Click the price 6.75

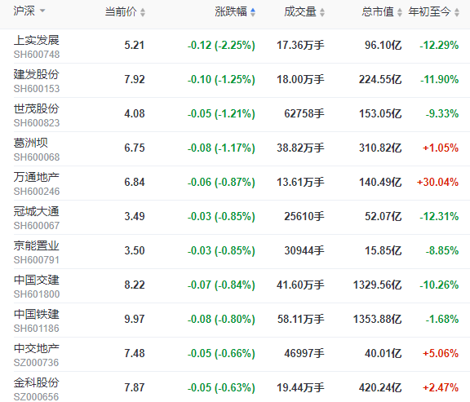[135, 148]
